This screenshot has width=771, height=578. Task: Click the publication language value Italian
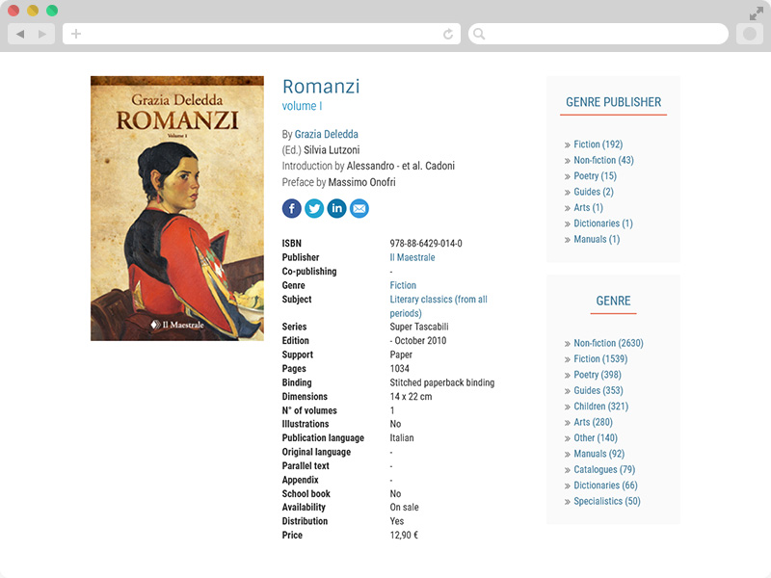pos(402,438)
